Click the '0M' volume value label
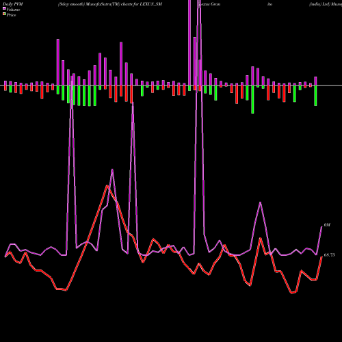The height and width of the screenshot is (342, 342). tap(327, 225)
